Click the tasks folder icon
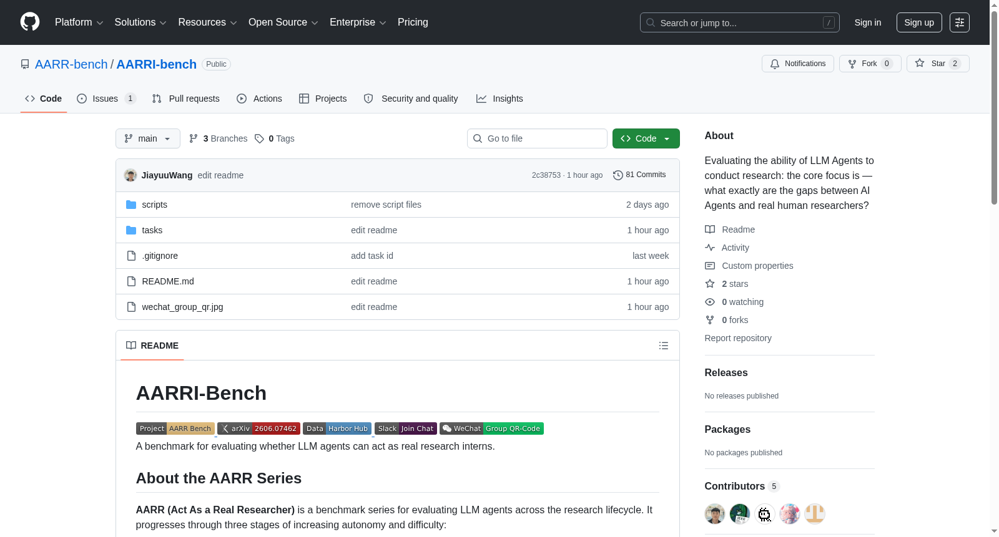This screenshot has height=537, width=999. pyautogui.click(x=131, y=230)
